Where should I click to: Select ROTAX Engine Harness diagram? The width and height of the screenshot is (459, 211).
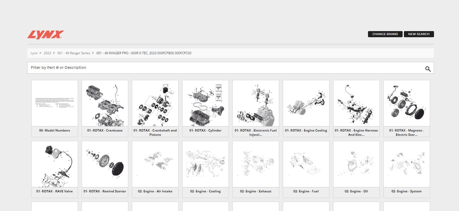pos(356,103)
